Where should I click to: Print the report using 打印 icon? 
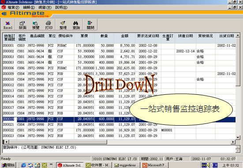pos(49,25)
